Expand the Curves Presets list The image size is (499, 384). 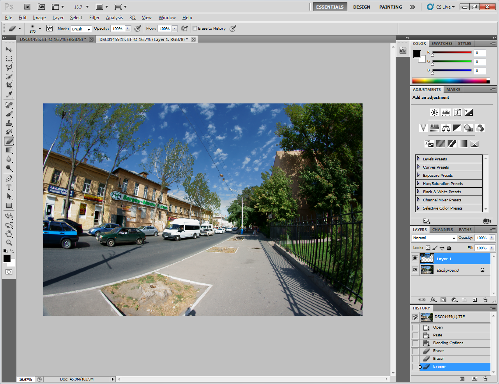418,167
